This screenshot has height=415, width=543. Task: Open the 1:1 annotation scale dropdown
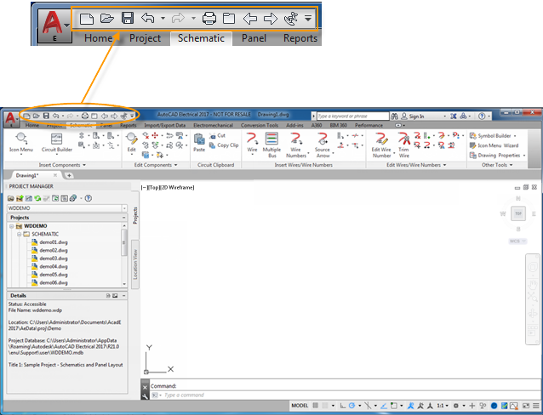point(443,406)
